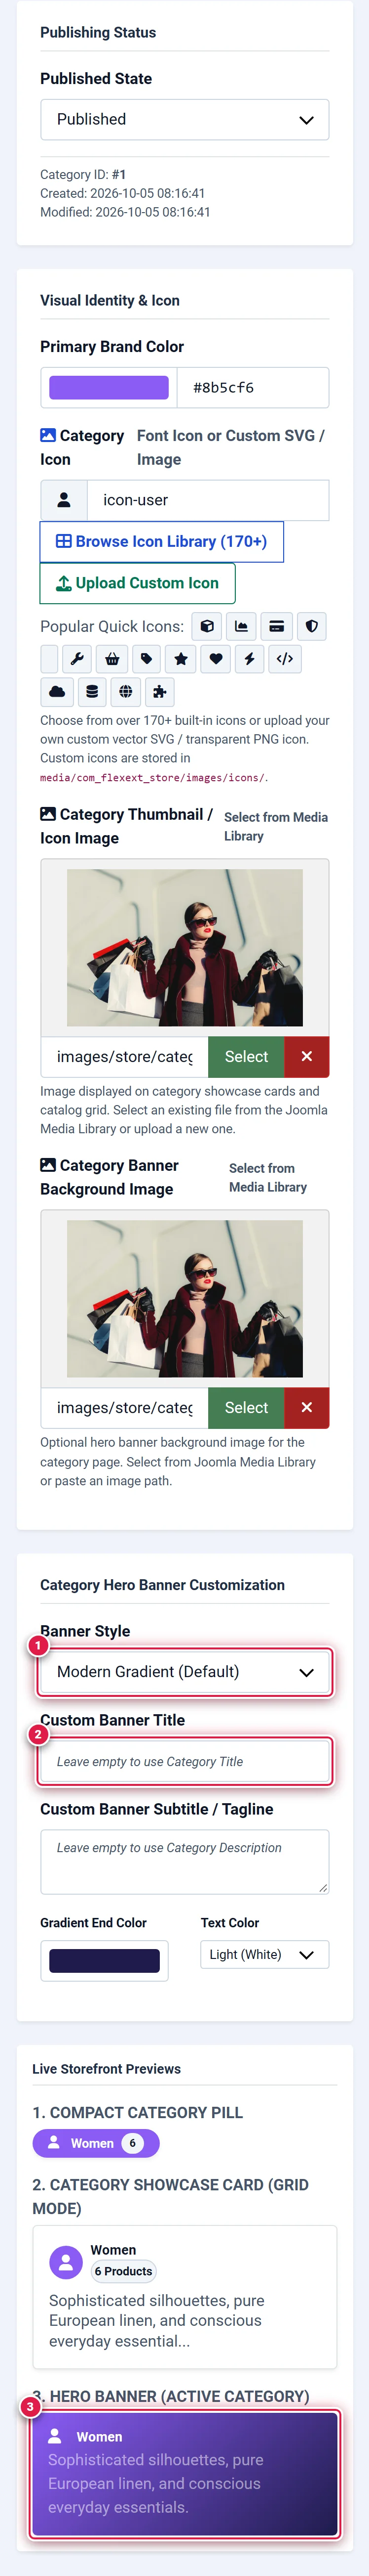Choose the globe quick icon
Image resolution: width=369 pixels, height=2576 pixels.
pos(126,691)
